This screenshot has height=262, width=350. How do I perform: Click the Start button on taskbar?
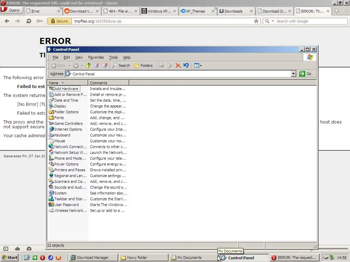click(9, 258)
